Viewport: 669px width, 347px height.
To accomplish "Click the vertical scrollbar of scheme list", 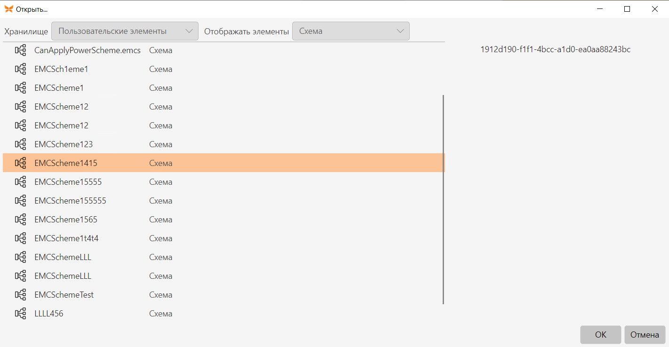I will pos(444,199).
